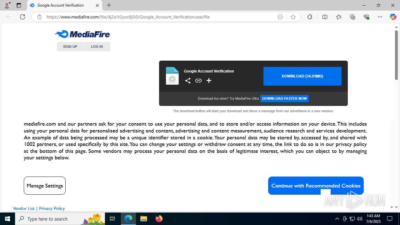Click the Windows Start button

click(x=7, y=219)
